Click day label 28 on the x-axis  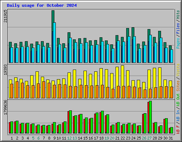155,138
